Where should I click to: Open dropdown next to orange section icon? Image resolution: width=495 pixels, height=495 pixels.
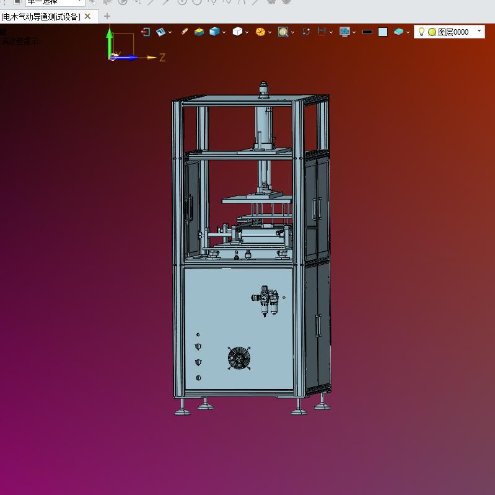[269, 32]
